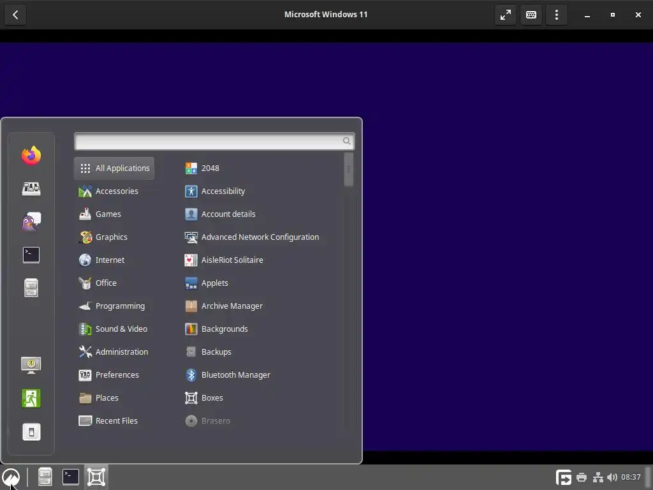Select Places category
The image size is (653, 490).
114,397
